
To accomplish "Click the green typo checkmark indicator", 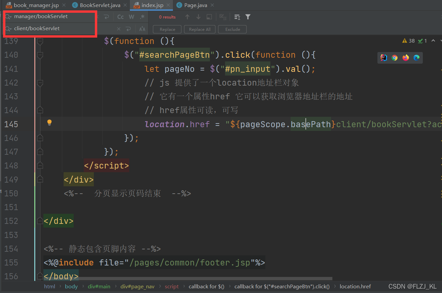I will point(422,41).
